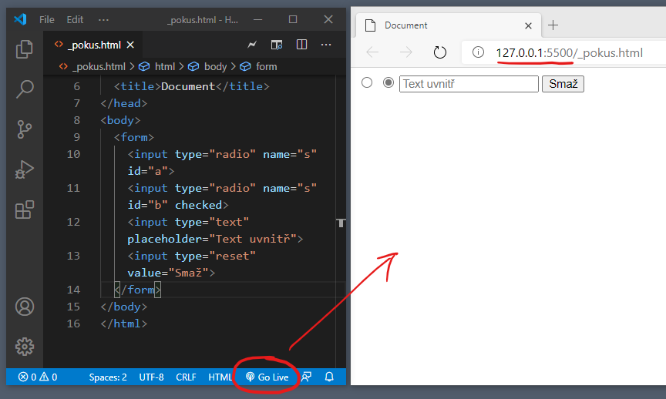Close the Document browser tab
The height and width of the screenshot is (399, 666).
coord(528,26)
